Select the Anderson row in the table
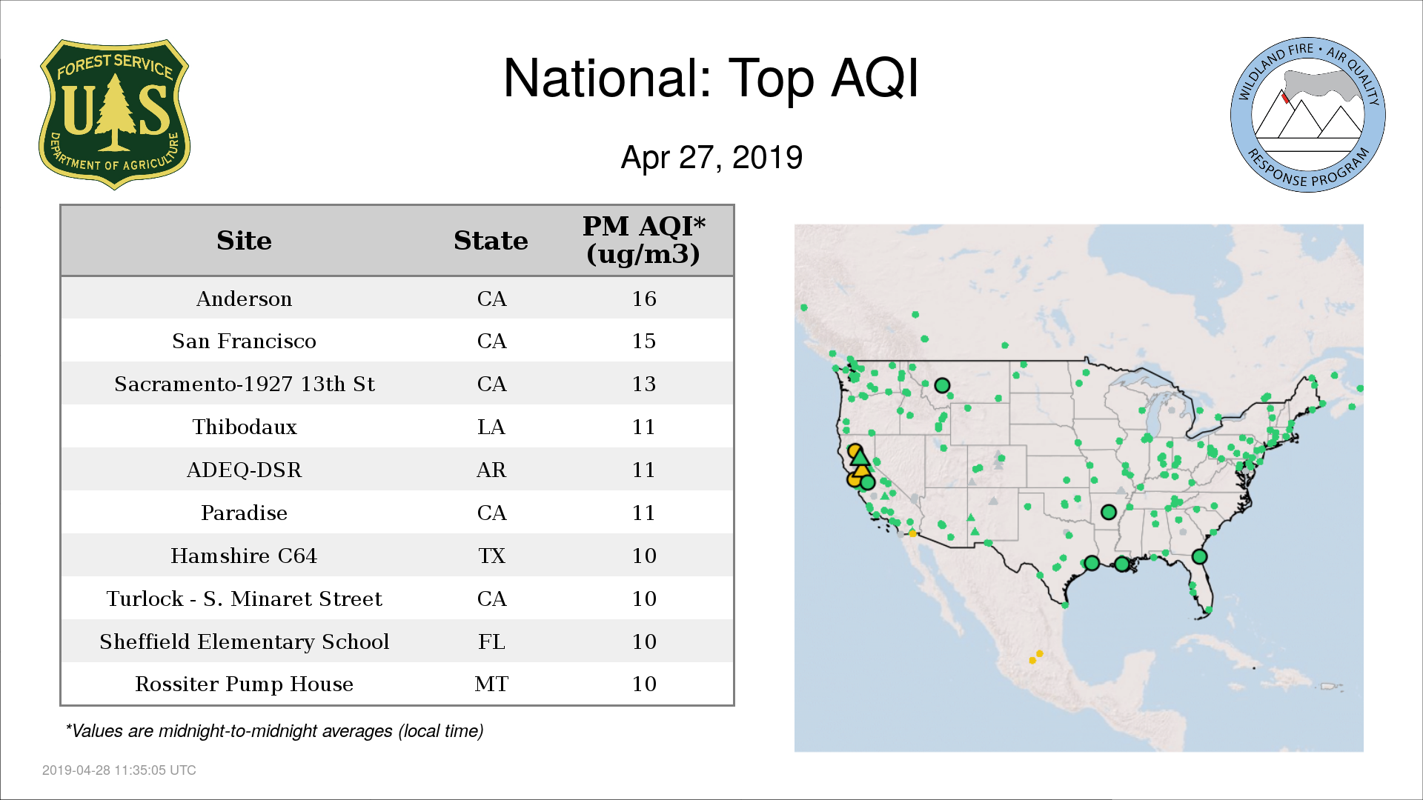Viewport: 1423px width, 800px height. point(397,299)
